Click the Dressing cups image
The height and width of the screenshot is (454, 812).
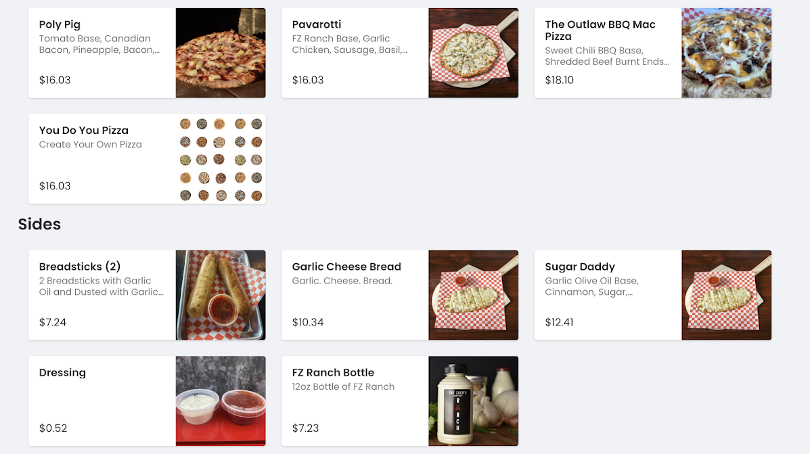click(x=221, y=401)
